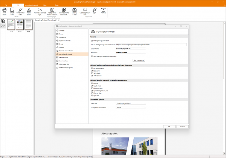Screen dimensions: 226x158
Task: Select signoSign/Universal category in list
Action: [x=72, y=54]
